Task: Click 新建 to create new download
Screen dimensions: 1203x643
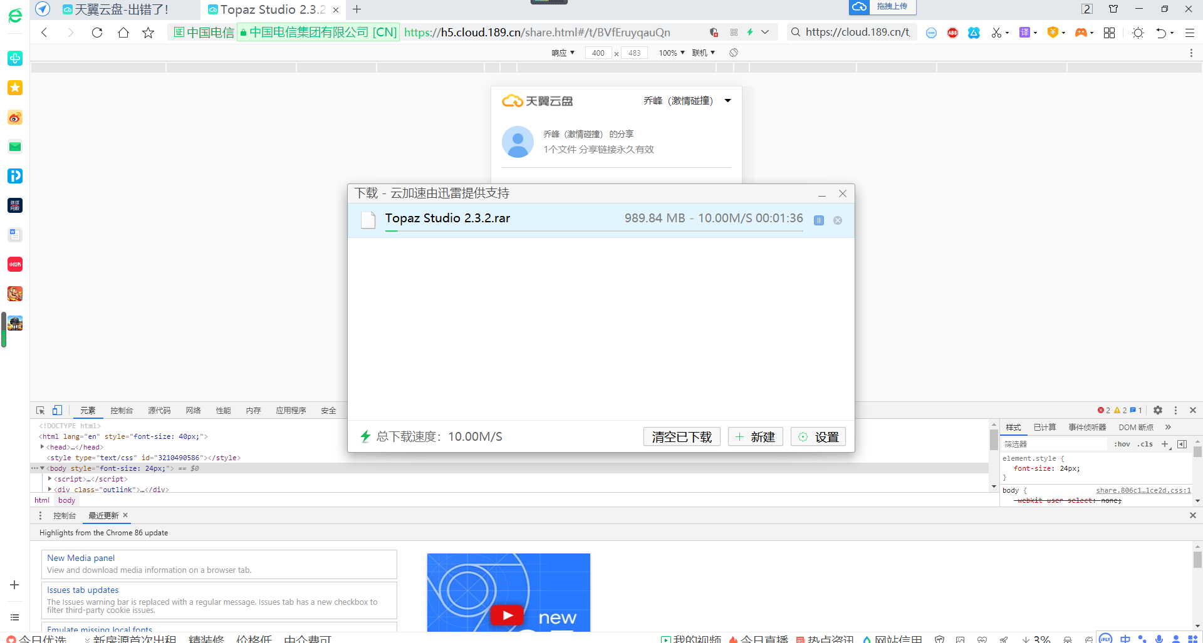Action: click(x=756, y=436)
